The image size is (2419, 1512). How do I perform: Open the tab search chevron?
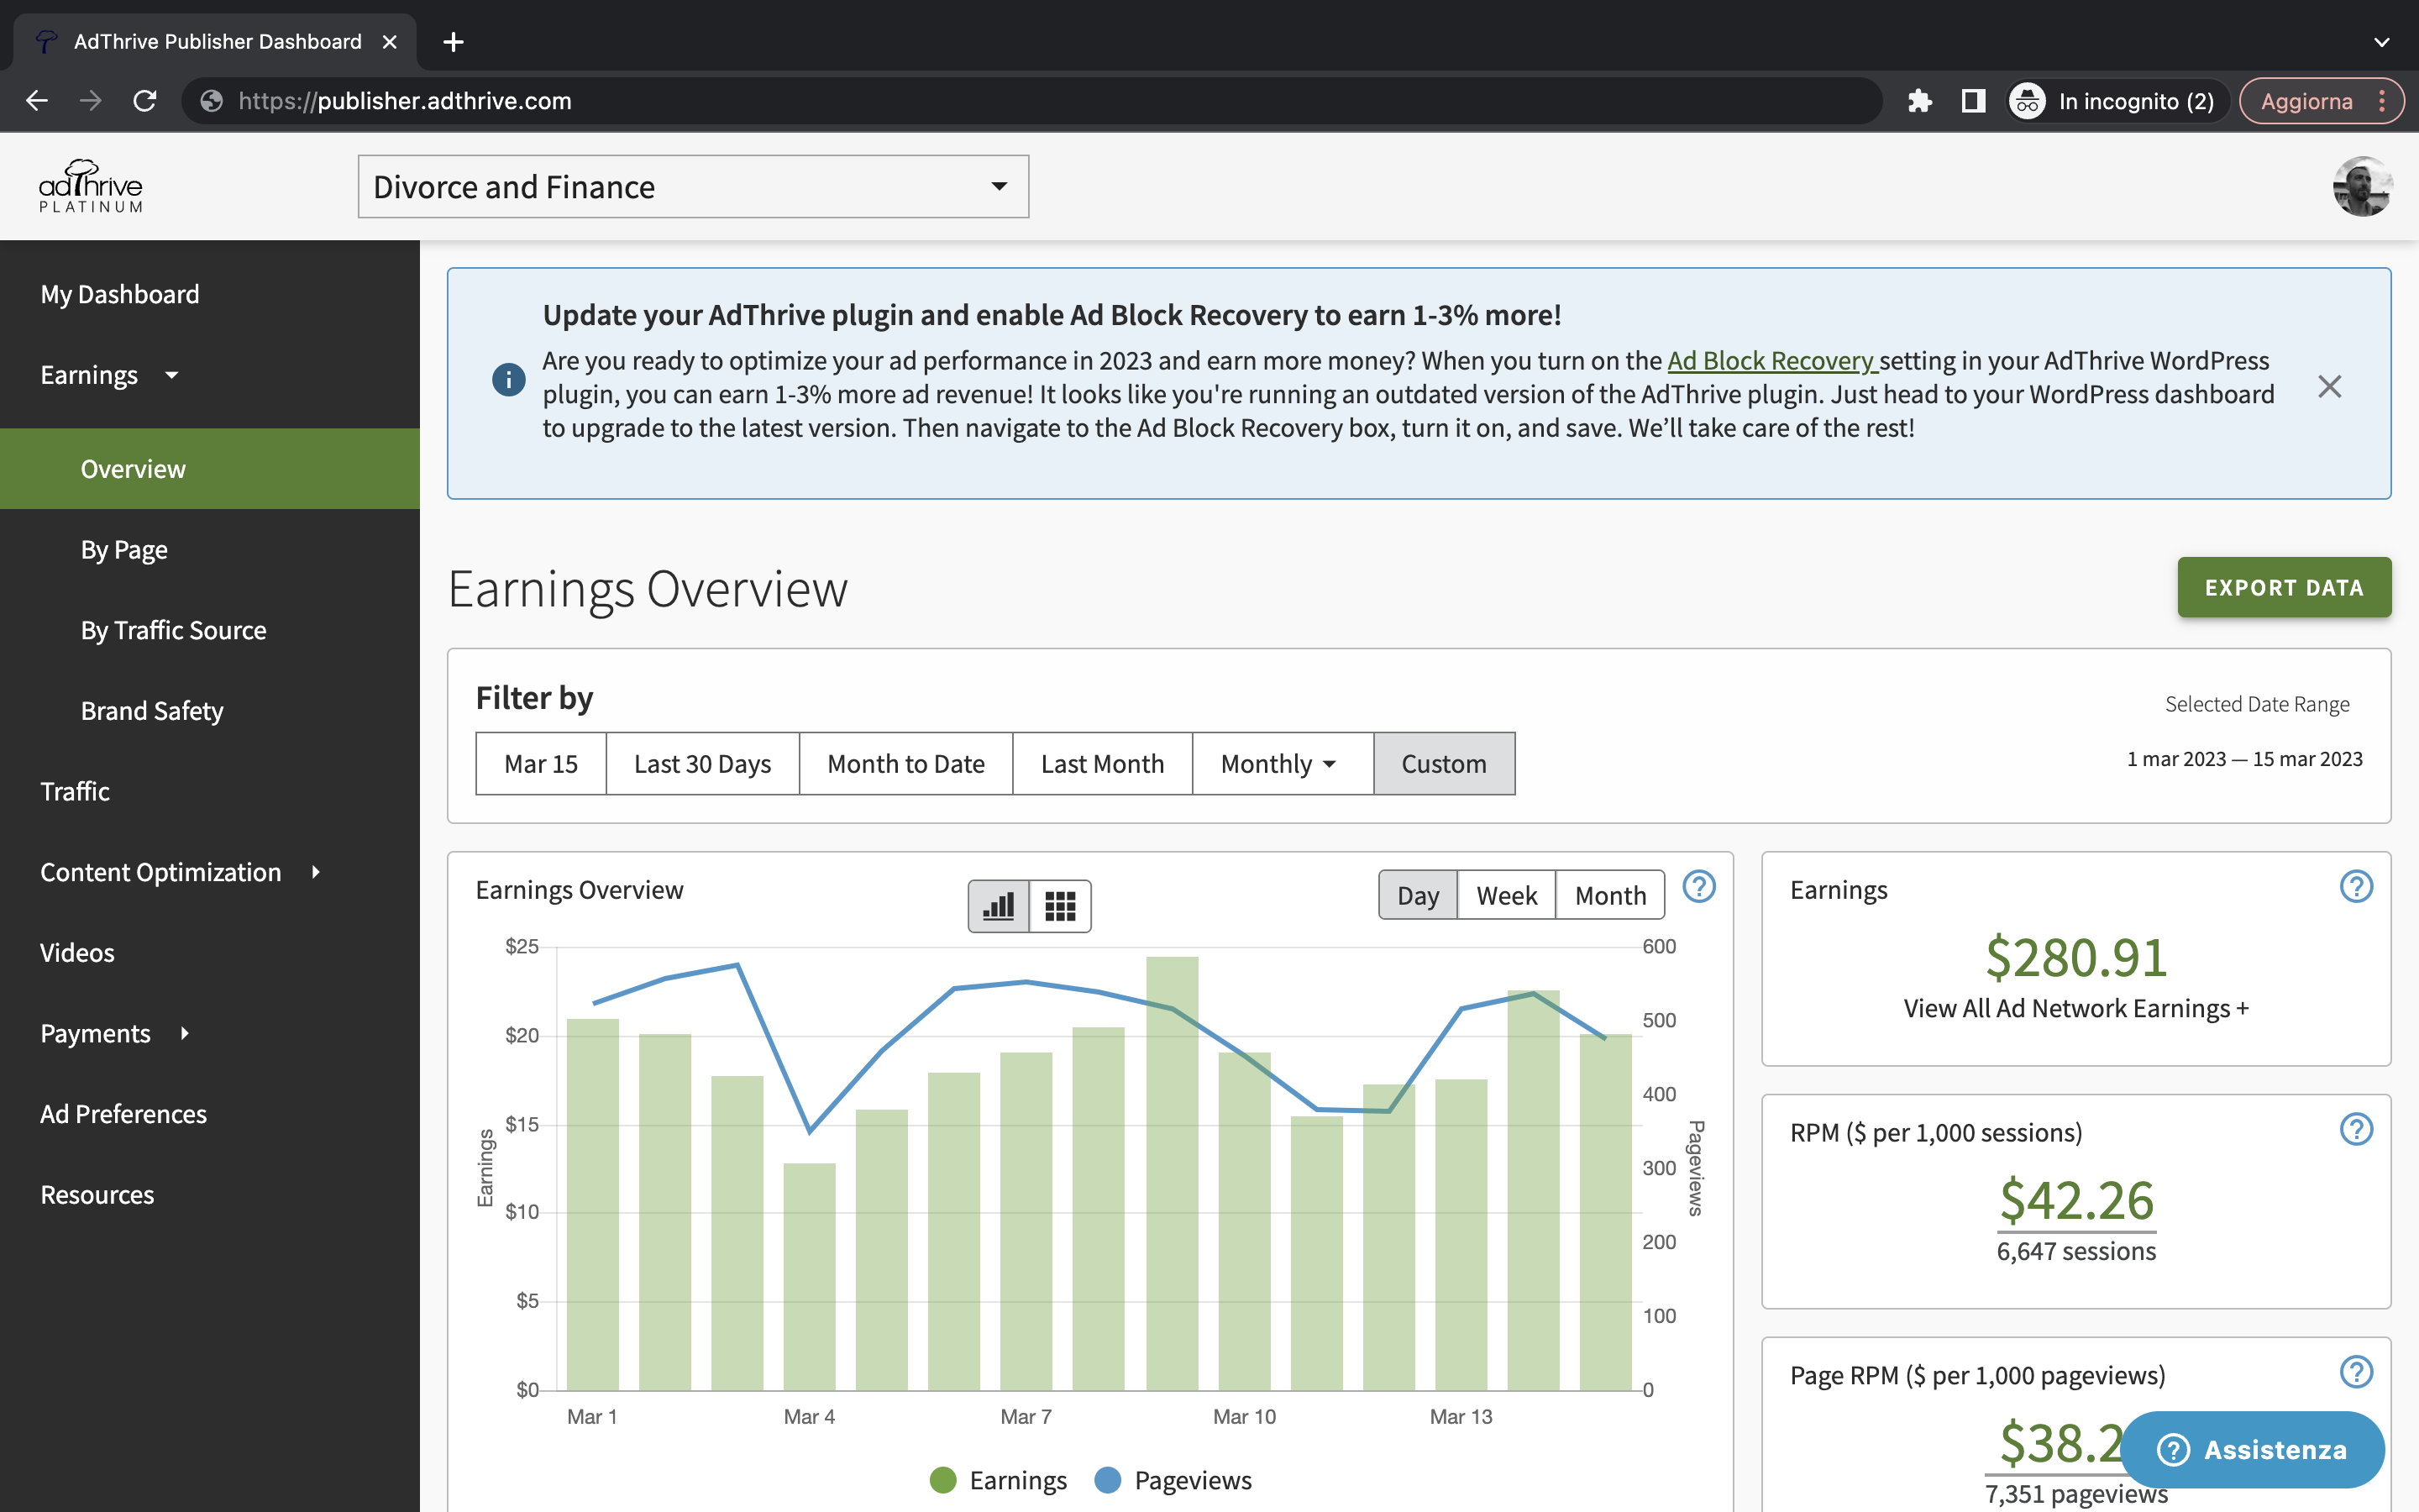pos(2382,42)
